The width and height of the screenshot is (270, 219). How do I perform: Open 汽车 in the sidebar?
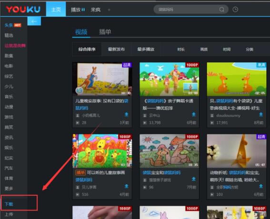point(9,168)
